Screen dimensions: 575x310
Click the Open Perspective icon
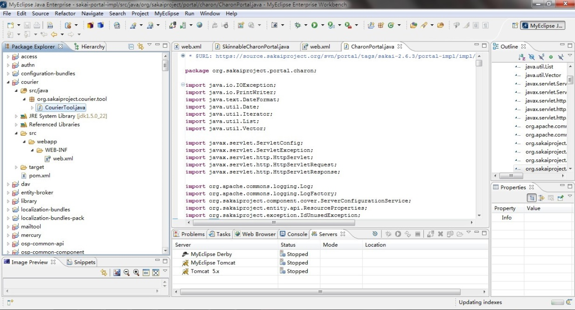click(x=515, y=26)
